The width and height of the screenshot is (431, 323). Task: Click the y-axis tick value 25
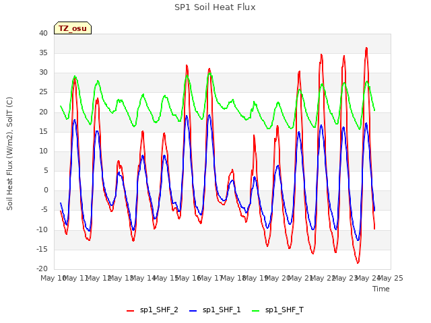pyautogui.click(x=43, y=92)
